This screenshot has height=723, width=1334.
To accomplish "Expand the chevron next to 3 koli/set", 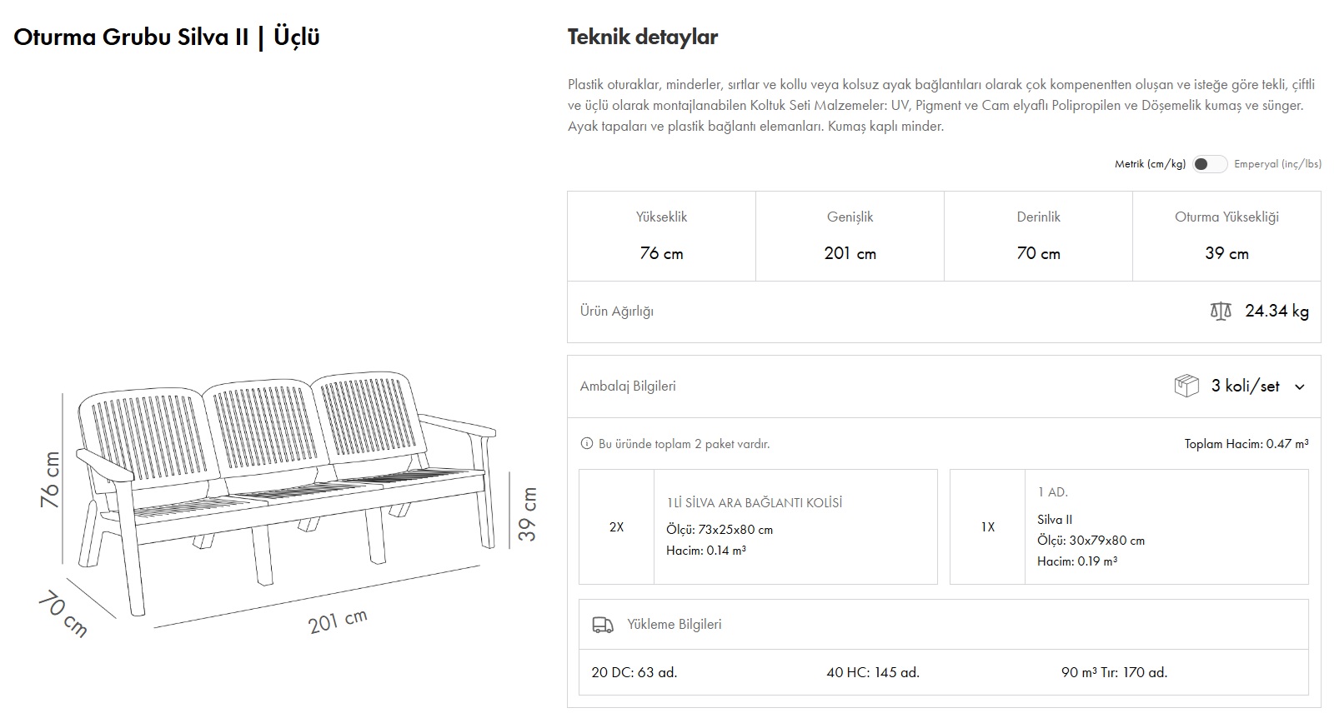I will tap(1299, 386).
